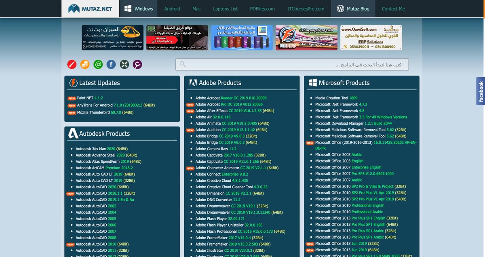Open the QawiSoft ERP Solutions banner
The height and width of the screenshot is (257, 485).
(x=371, y=38)
